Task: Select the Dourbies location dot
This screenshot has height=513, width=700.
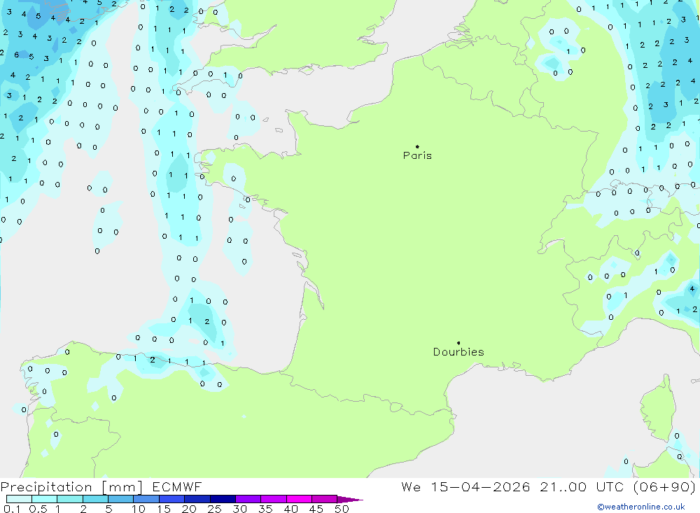Action: pos(458,343)
